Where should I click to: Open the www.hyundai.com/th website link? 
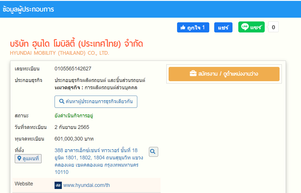pos(86,185)
